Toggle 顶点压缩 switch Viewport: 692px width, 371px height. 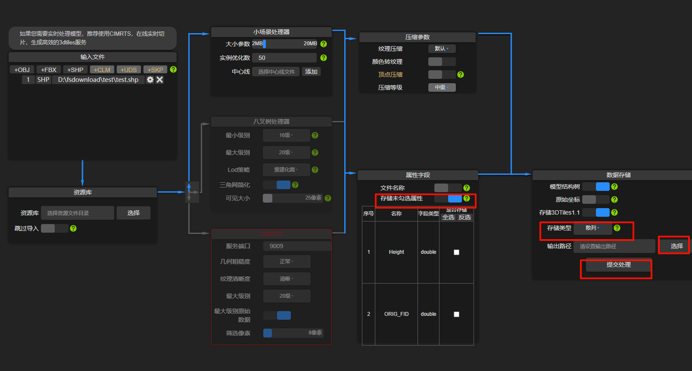click(442, 75)
